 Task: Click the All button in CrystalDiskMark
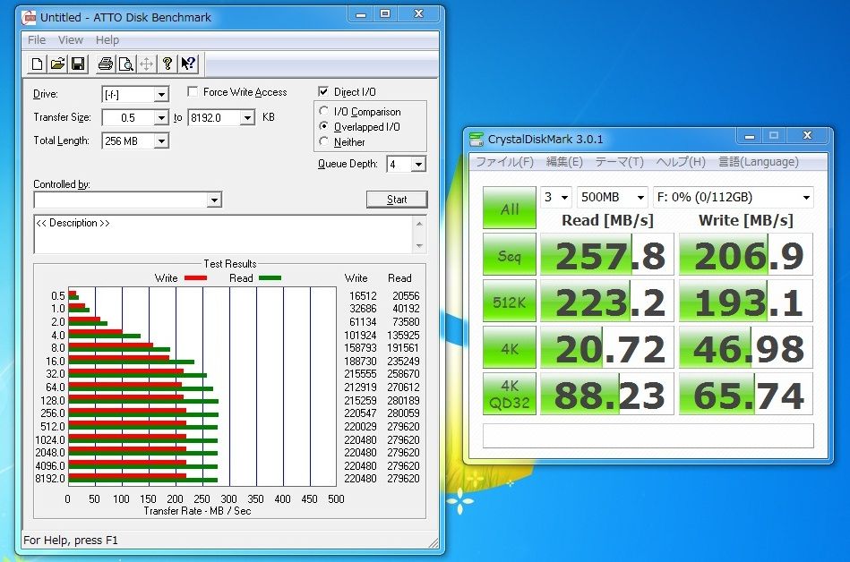point(510,208)
